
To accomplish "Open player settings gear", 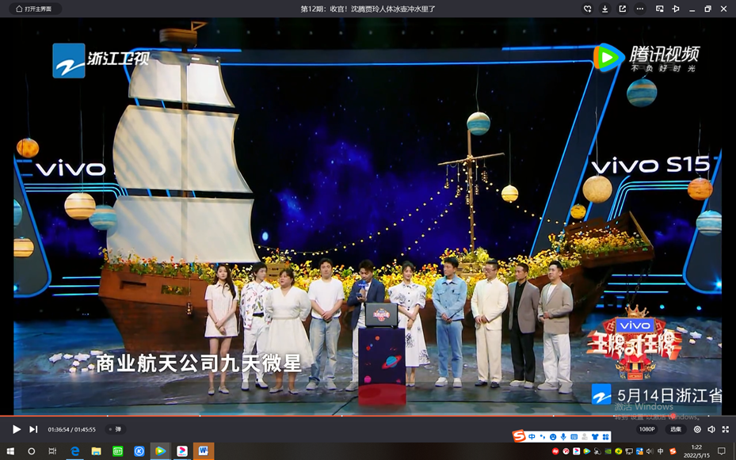I will pos(697,429).
